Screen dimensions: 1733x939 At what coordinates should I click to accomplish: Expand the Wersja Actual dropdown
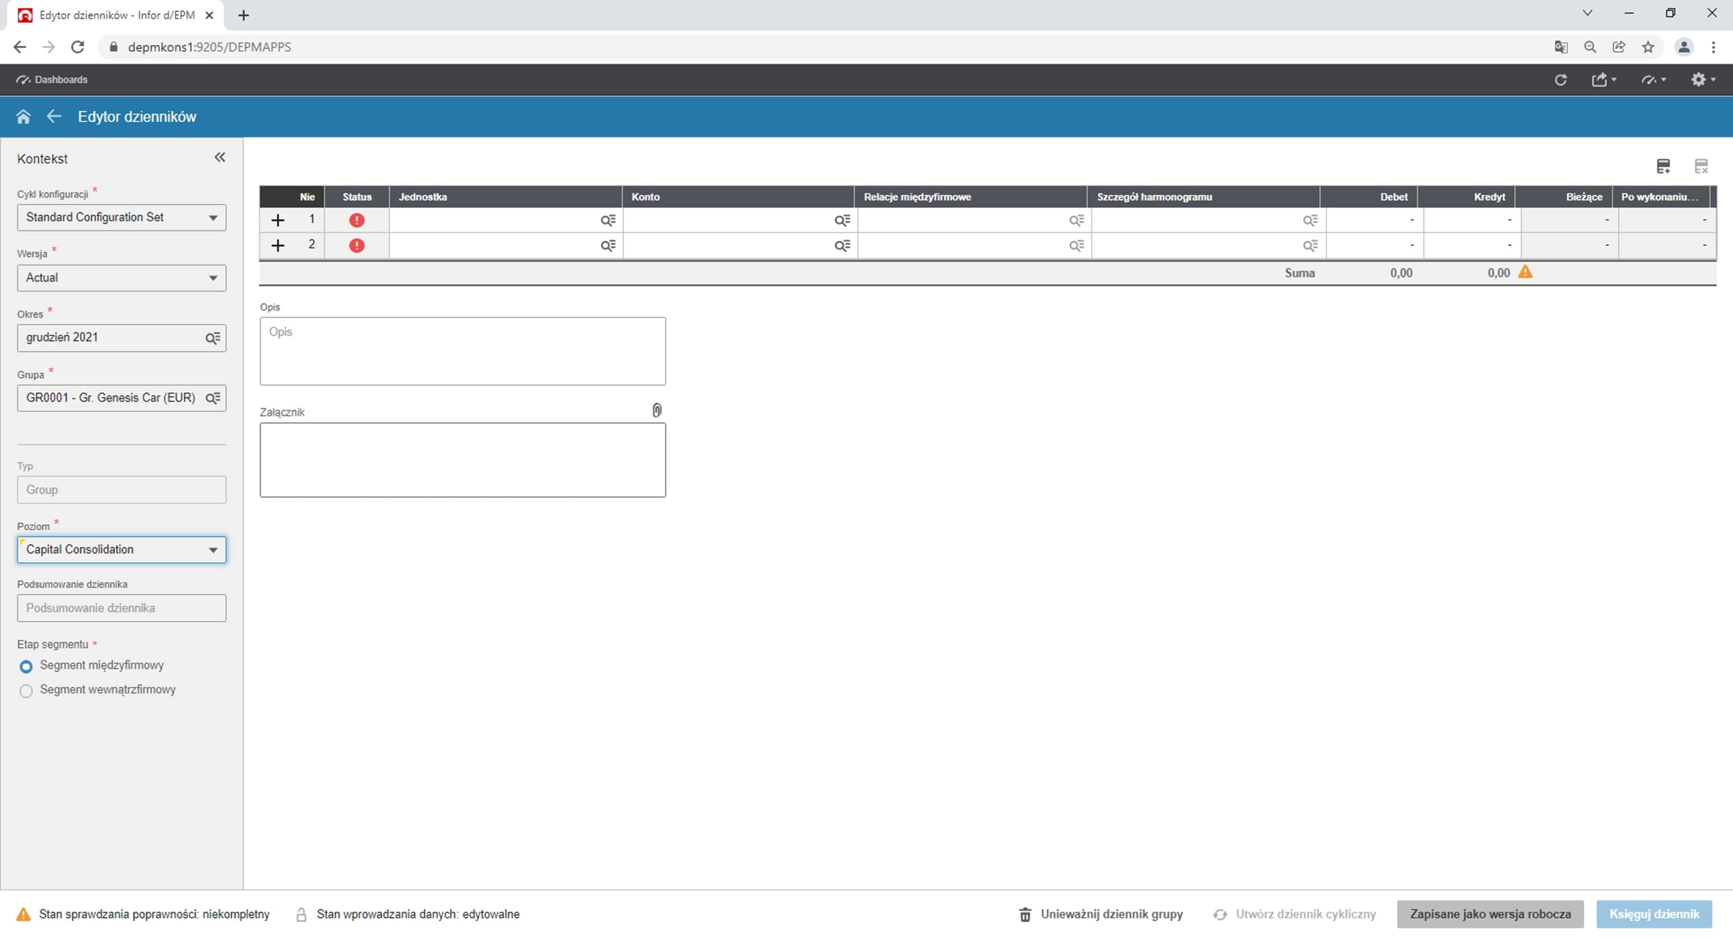121,278
